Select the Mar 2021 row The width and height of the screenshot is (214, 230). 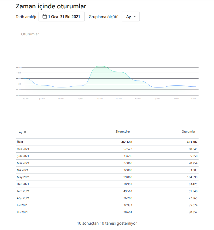tap(107, 163)
